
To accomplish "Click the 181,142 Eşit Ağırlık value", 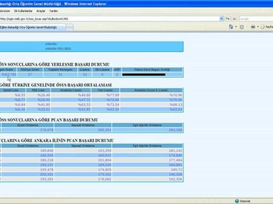I will [175, 150].
